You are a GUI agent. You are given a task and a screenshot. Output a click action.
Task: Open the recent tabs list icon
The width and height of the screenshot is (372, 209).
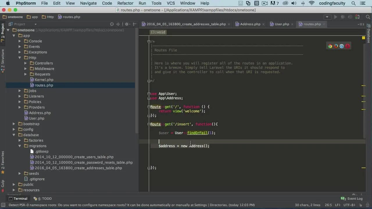[361, 24]
